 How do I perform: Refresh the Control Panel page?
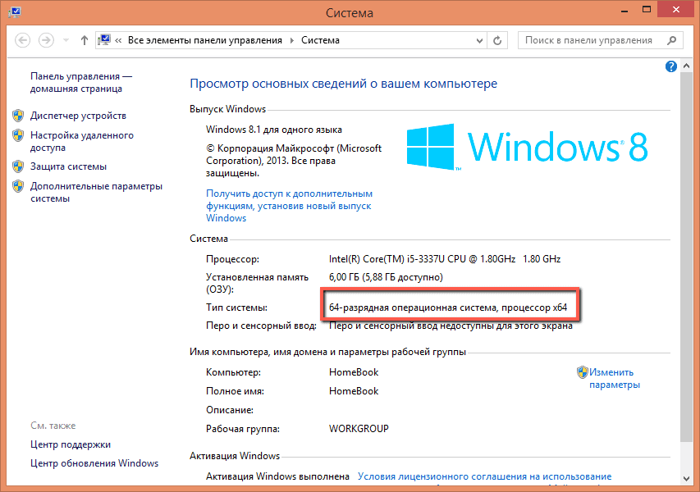498,40
